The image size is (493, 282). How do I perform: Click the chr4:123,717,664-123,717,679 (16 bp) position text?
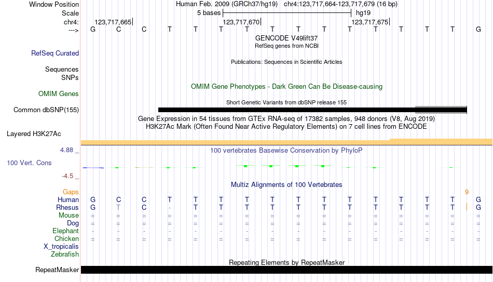(x=340, y=4)
